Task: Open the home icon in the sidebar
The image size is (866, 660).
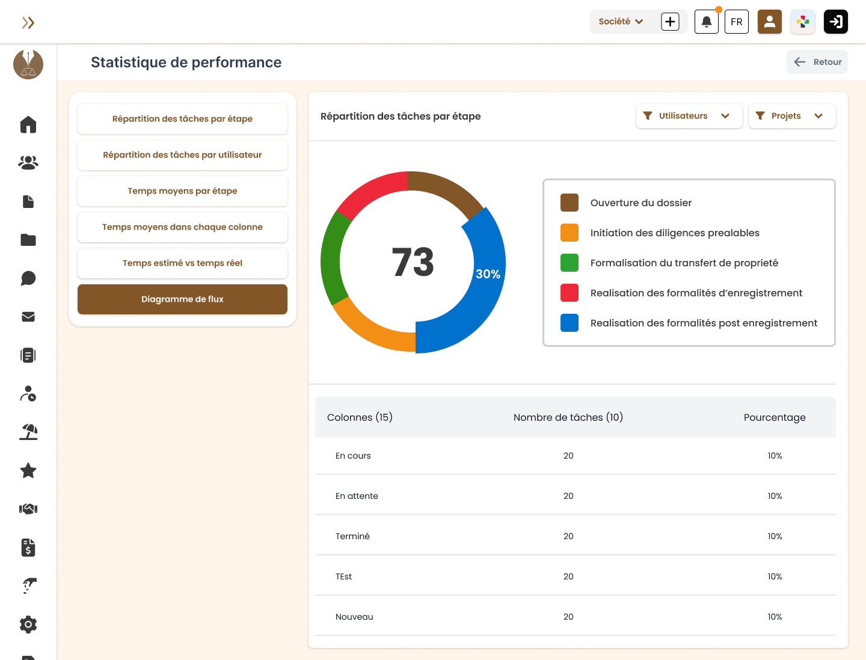Action: (28, 124)
